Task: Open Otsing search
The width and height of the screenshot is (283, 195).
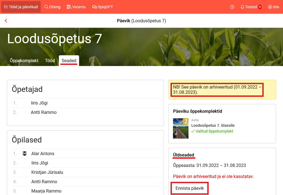Action: 52,7
